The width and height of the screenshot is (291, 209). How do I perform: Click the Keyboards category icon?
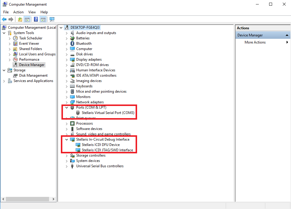pos(72,86)
